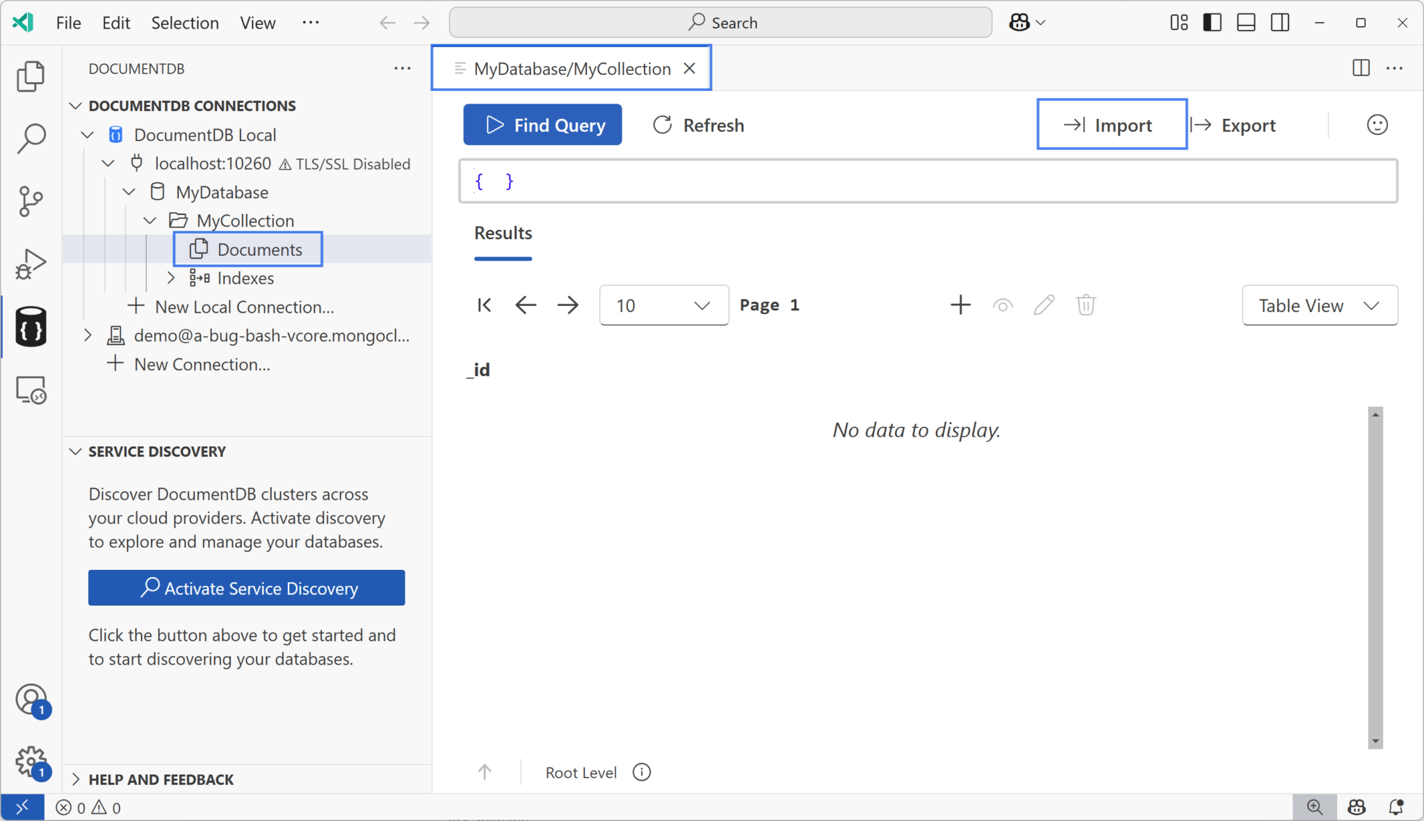Screen dimensions: 1424x821
Task: Click the edit document pencil icon
Action: [1044, 304]
